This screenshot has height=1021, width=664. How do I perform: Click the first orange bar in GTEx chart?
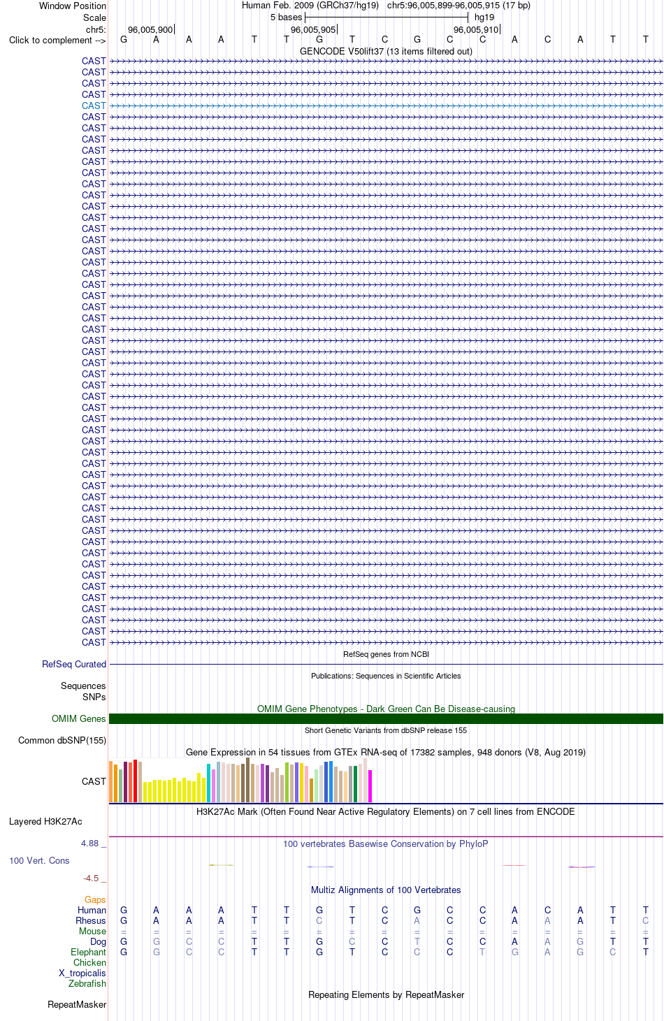tap(111, 782)
